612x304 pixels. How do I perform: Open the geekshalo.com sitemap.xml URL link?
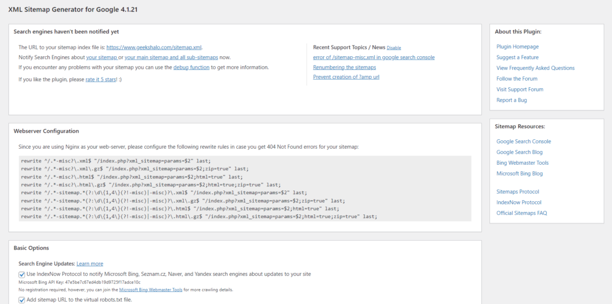point(154,47)
